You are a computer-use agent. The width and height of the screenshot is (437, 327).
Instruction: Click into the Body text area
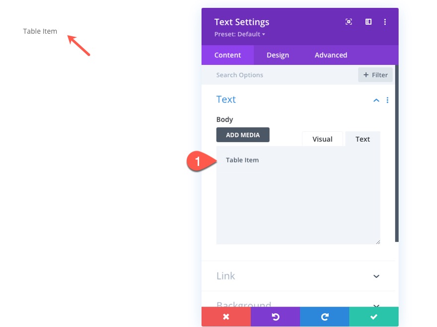pos(298,195)
